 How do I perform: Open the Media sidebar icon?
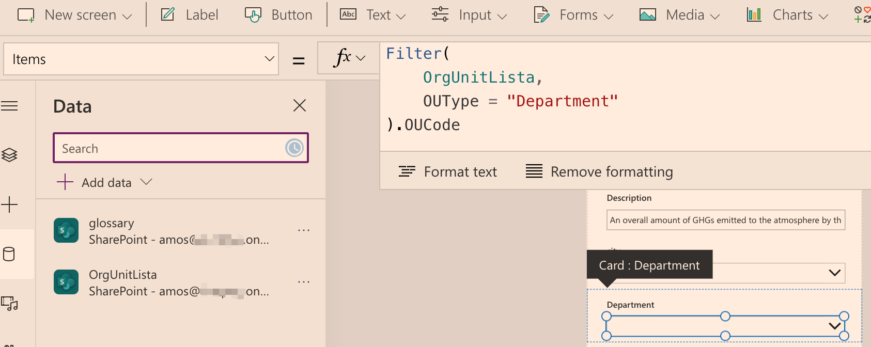[x=9, y=303]
